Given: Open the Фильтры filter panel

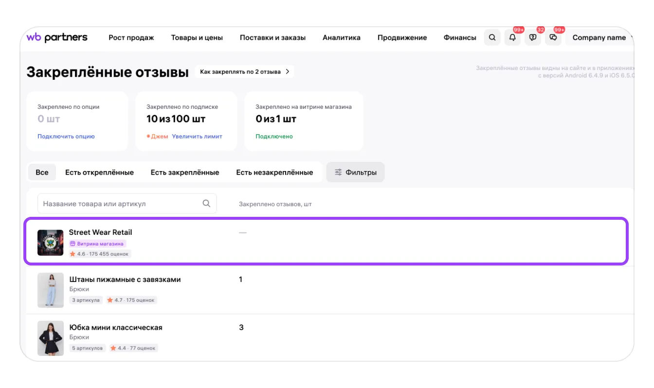Looking at the screenshot, I should (355, 172).
